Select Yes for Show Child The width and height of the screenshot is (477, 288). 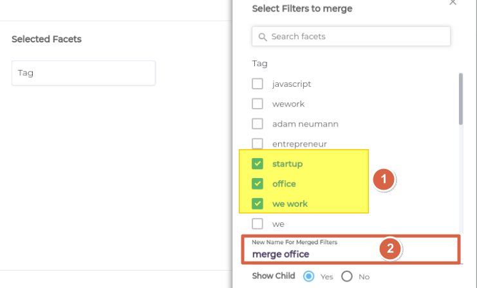coord(309,276)
